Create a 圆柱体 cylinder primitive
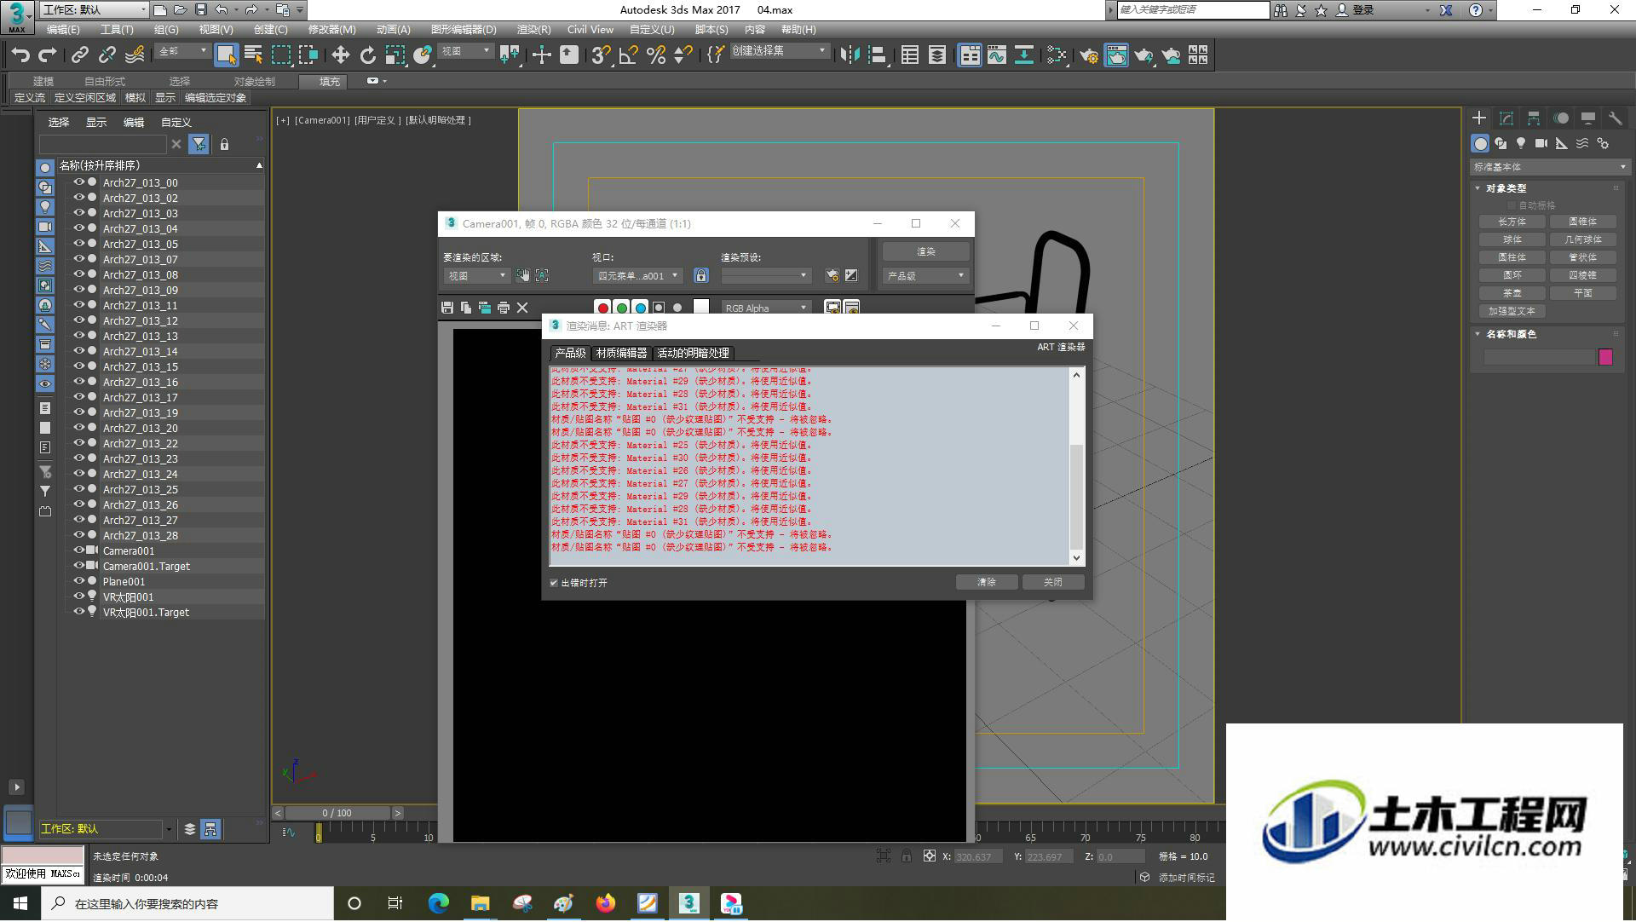Screen dimensions: 1636x922 pos(1512,257)
